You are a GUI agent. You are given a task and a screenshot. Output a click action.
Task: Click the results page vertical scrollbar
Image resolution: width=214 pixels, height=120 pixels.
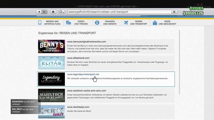click(179, 62)
